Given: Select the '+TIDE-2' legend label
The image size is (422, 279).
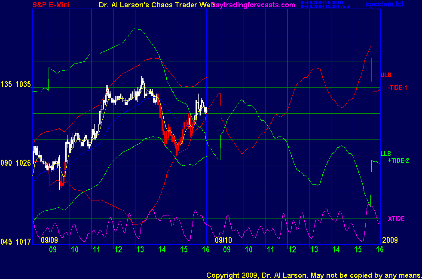Looking at the screenshot, I should [x=398, y=161].
